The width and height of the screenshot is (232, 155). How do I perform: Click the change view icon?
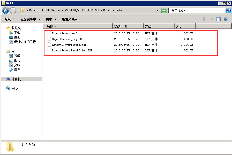click(x=205, y=19)
